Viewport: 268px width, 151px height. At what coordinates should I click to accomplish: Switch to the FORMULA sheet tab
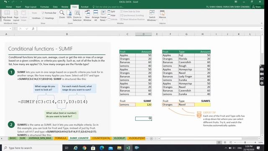point(60,138)
